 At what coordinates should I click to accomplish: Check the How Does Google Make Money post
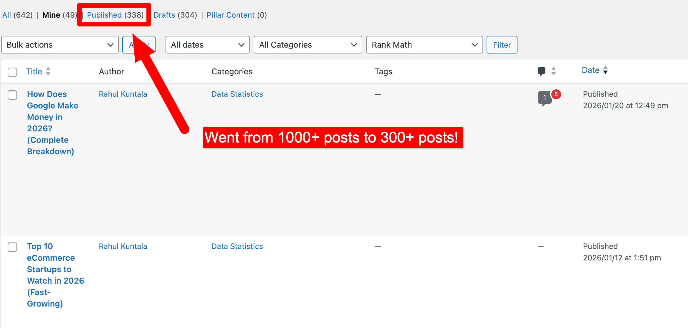(x=12, y=95)
